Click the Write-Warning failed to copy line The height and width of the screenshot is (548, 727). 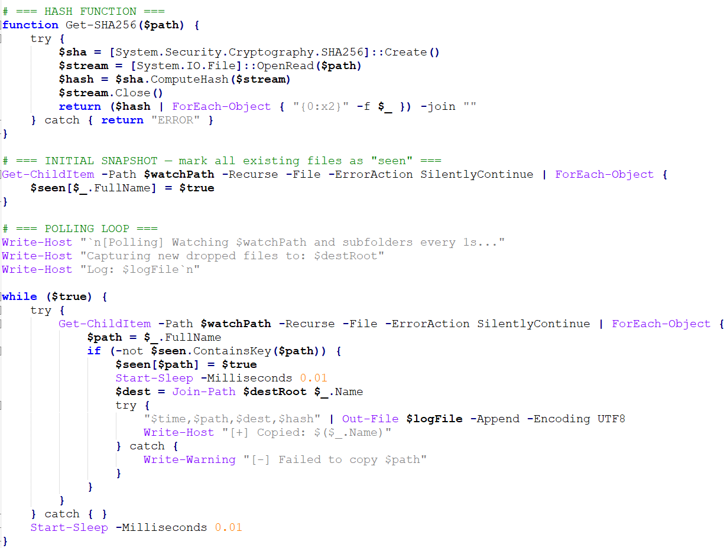[285, 459]
